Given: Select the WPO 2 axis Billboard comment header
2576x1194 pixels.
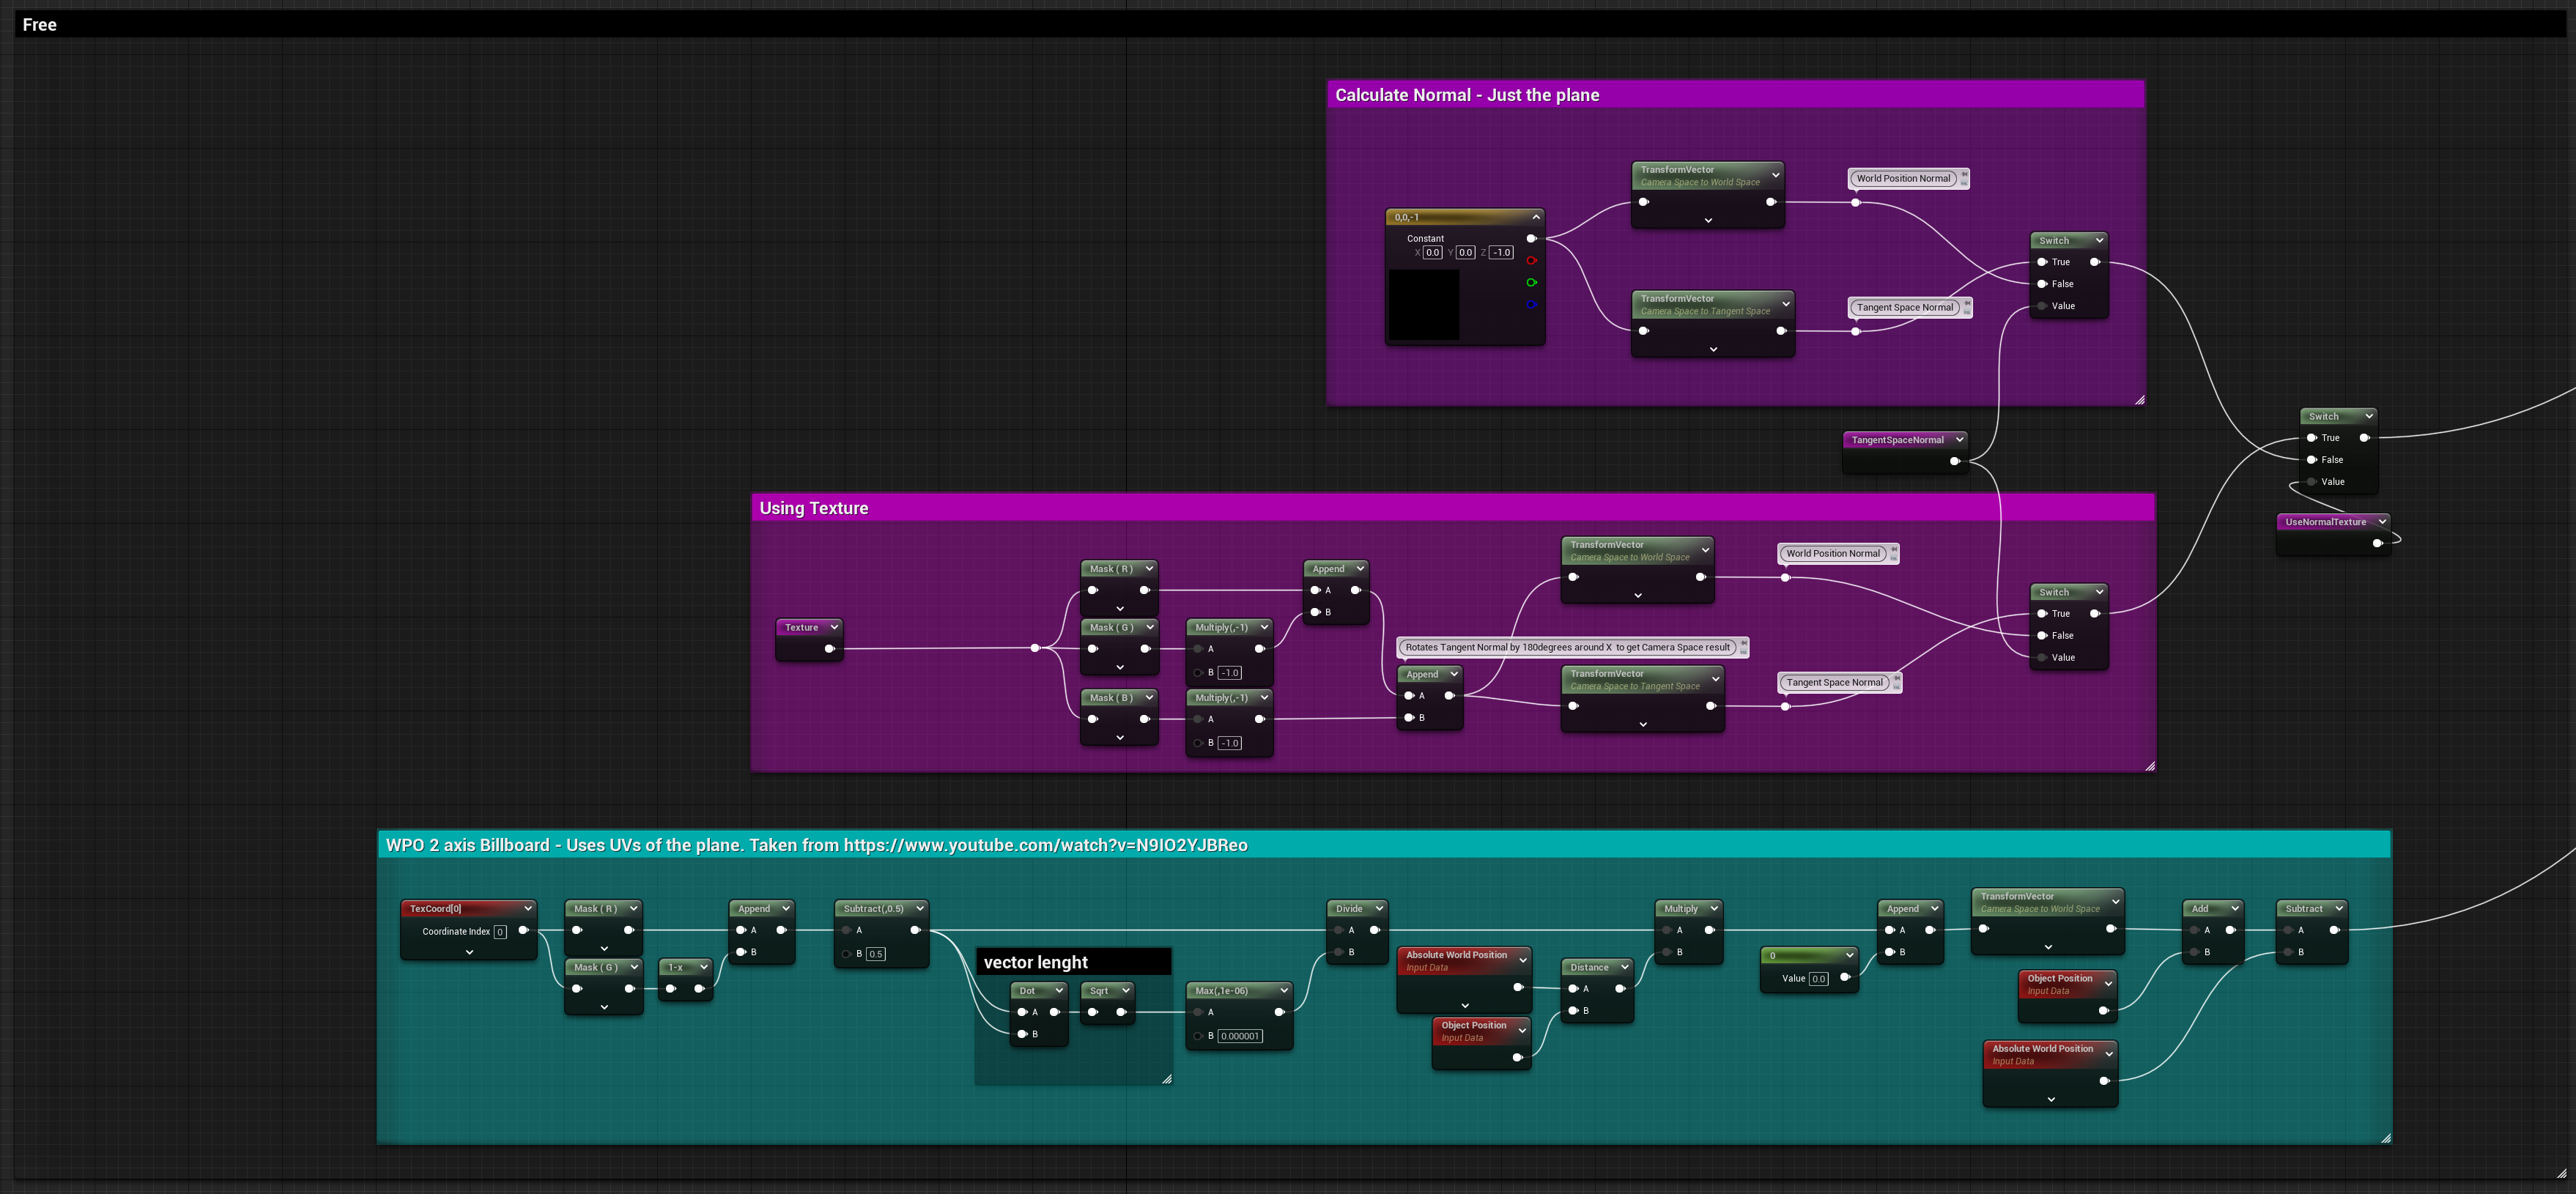Looking at the screenshot, I should (x=1384, y=845).
